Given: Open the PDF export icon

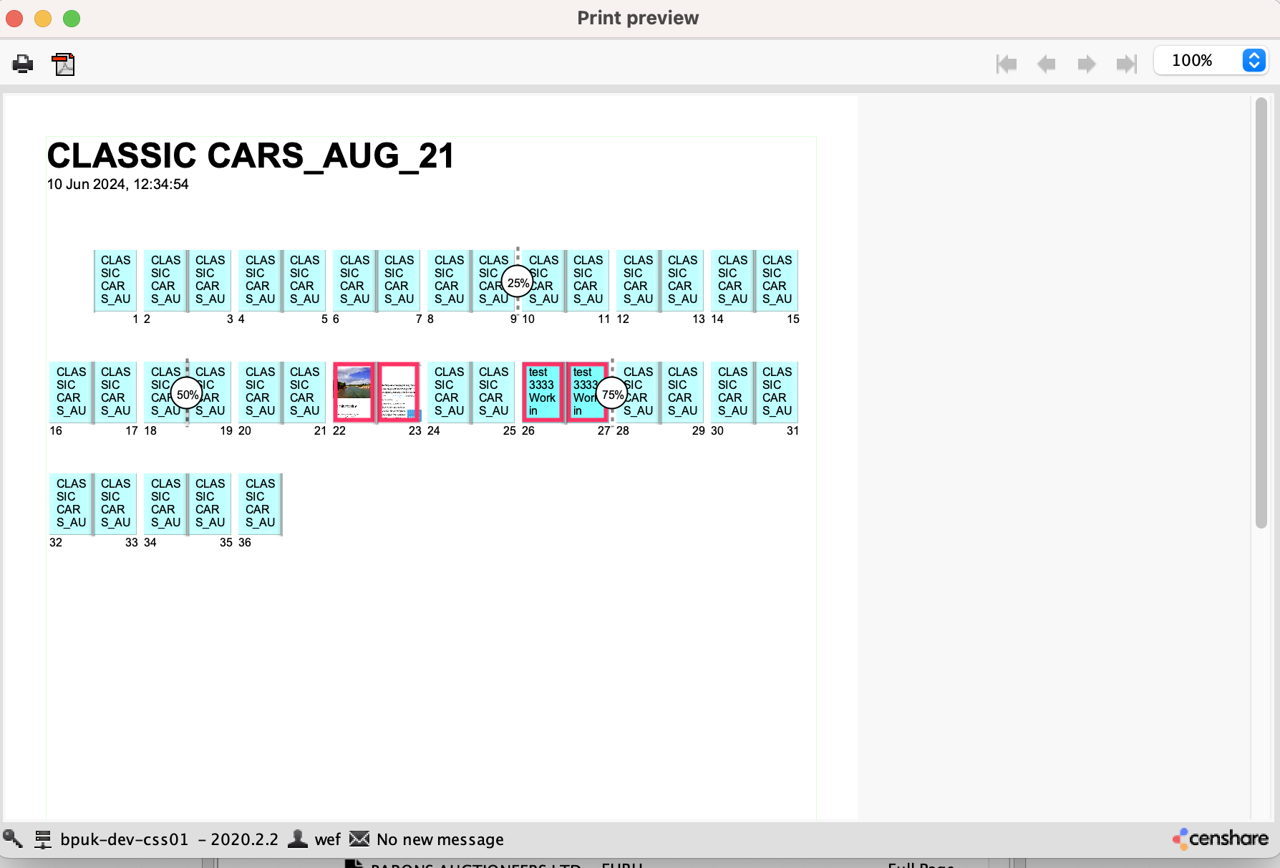Looking at the screenshot, I should (63, 64).
